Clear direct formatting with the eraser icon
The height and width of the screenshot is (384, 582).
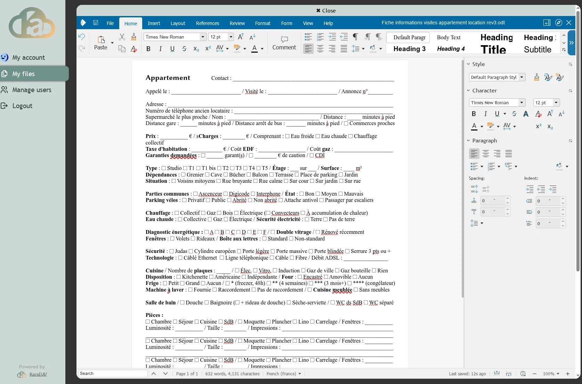coord(134,49)
